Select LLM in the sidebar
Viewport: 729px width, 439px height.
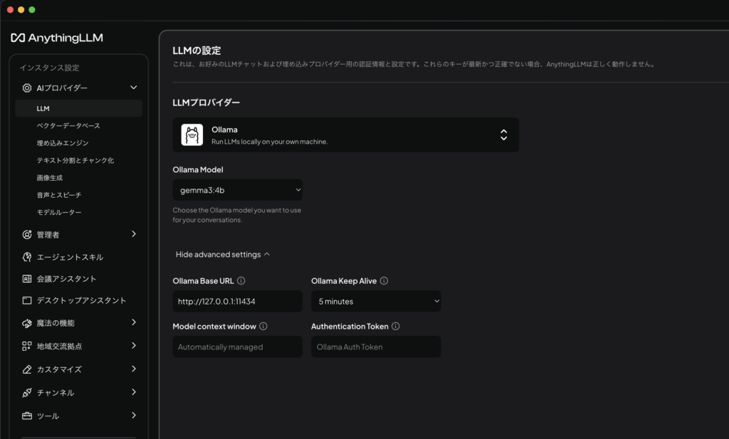[78, 108]
